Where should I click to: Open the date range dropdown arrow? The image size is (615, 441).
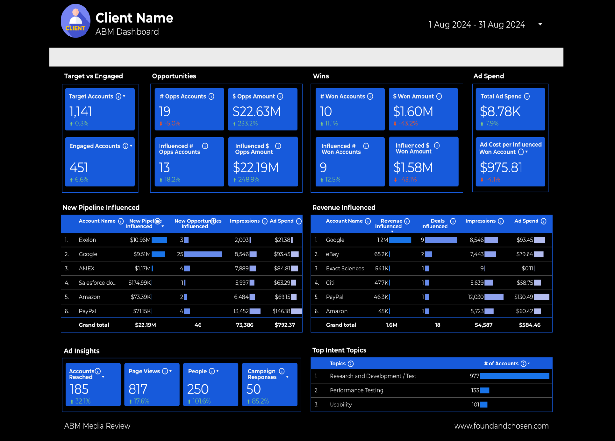[x=540, y=24]
